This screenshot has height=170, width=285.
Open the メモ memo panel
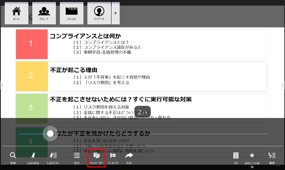click(x=236, y=158)
